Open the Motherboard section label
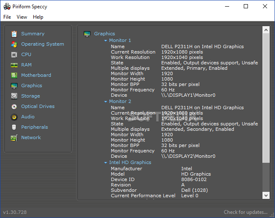This screenshot has height=218, width=275. click(x=36, y=75)
